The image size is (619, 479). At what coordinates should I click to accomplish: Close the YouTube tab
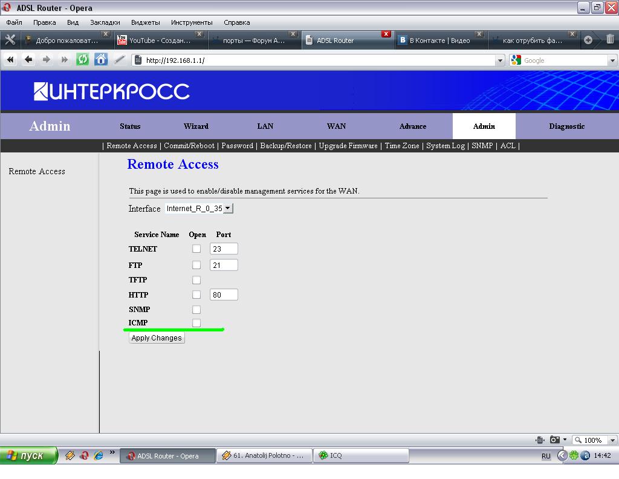coord(199,34)
